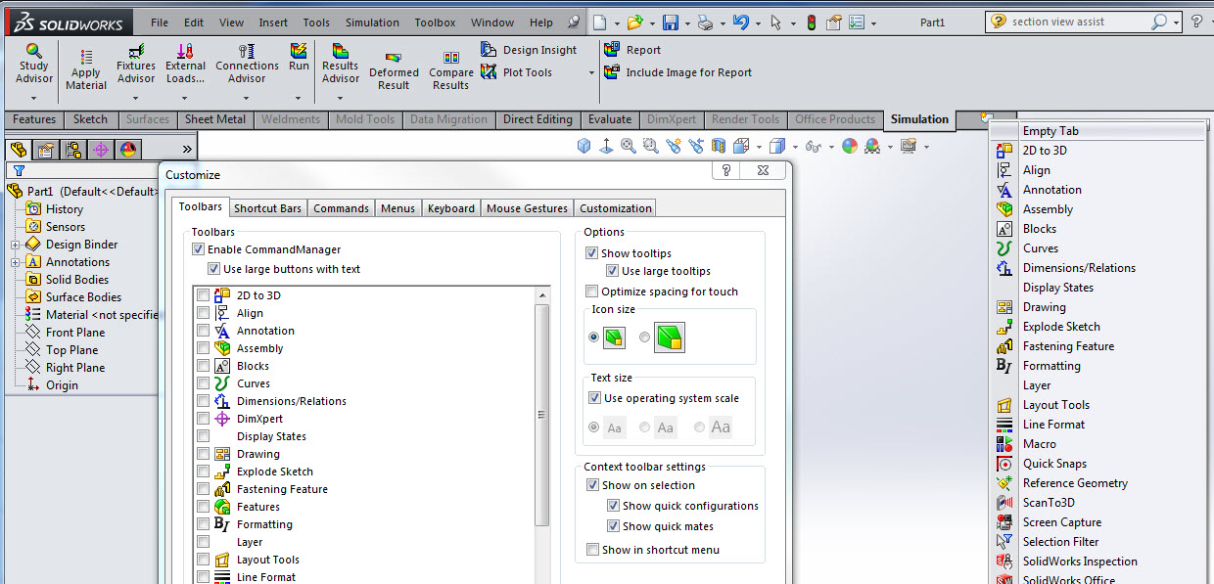This screenshot has width=1214, height=584.
Task: Open the Simulation menu
Action: click(x=372, y=22)
